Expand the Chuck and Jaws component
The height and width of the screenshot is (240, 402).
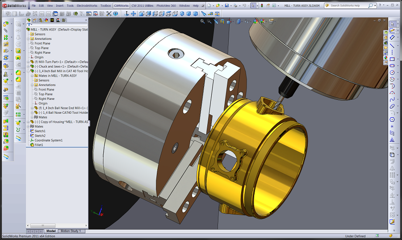[x=28, y=67]
